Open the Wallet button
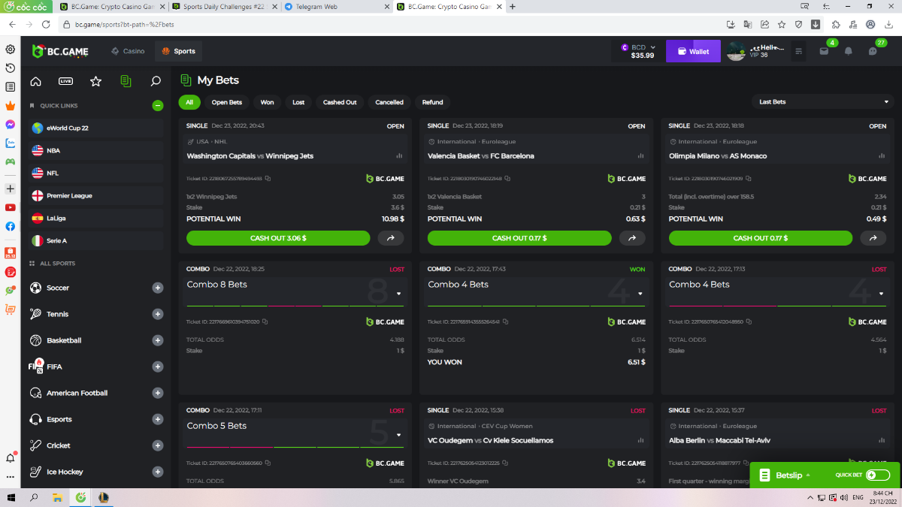 (x=693, y=52)
